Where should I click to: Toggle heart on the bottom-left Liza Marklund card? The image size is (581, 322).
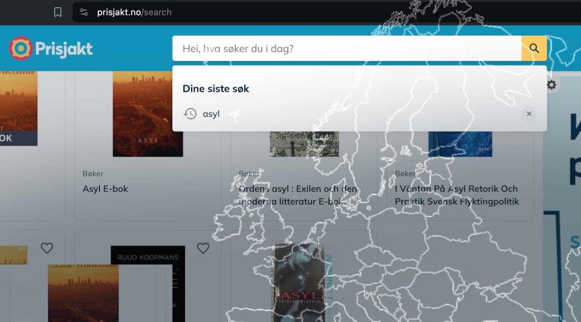(x=47, y=248)
